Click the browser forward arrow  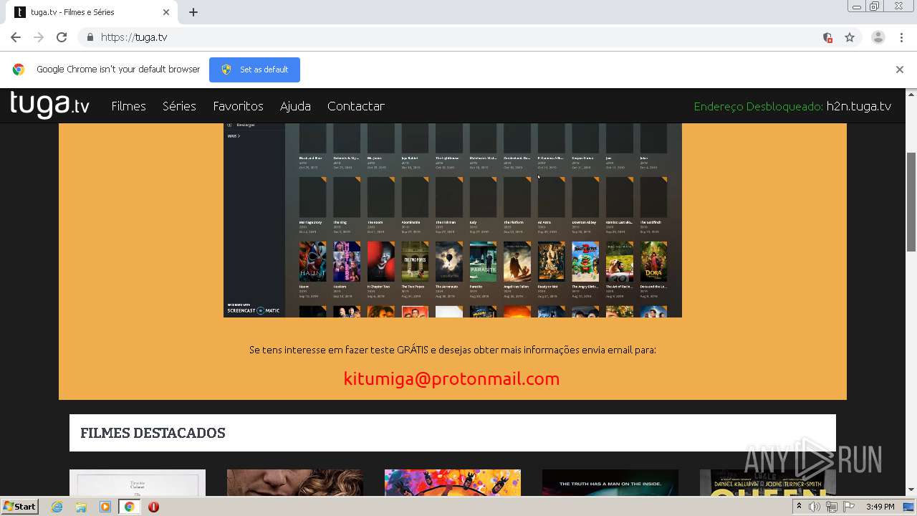click(x=39, y=37)
